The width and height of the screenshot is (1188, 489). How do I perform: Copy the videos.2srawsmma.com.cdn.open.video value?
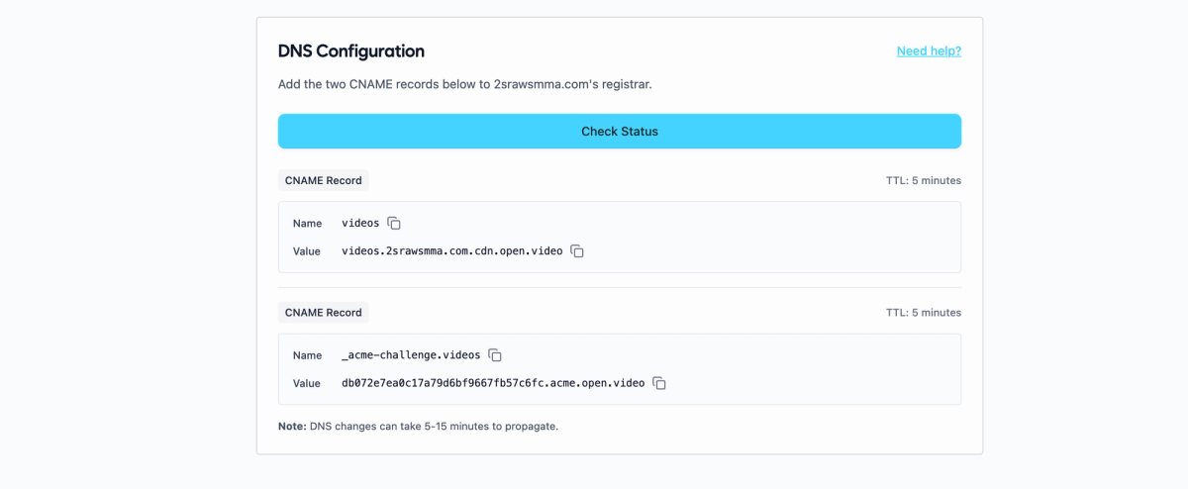click(577, 251)
